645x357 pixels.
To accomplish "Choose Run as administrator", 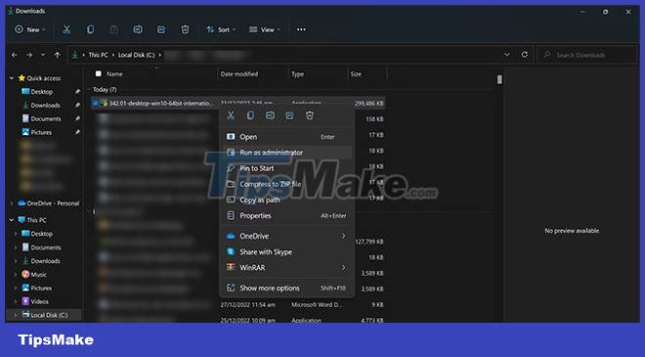I will coord(286,153).
